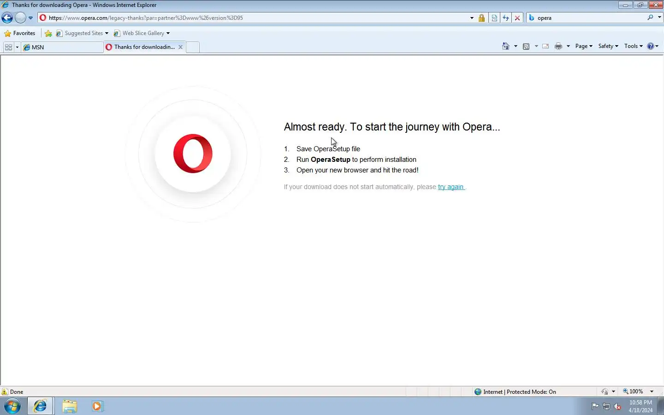The image size is (664, 415).
Task: Click the muted volume tray icon
Action: pyautogui.click(x=618, y=406)
